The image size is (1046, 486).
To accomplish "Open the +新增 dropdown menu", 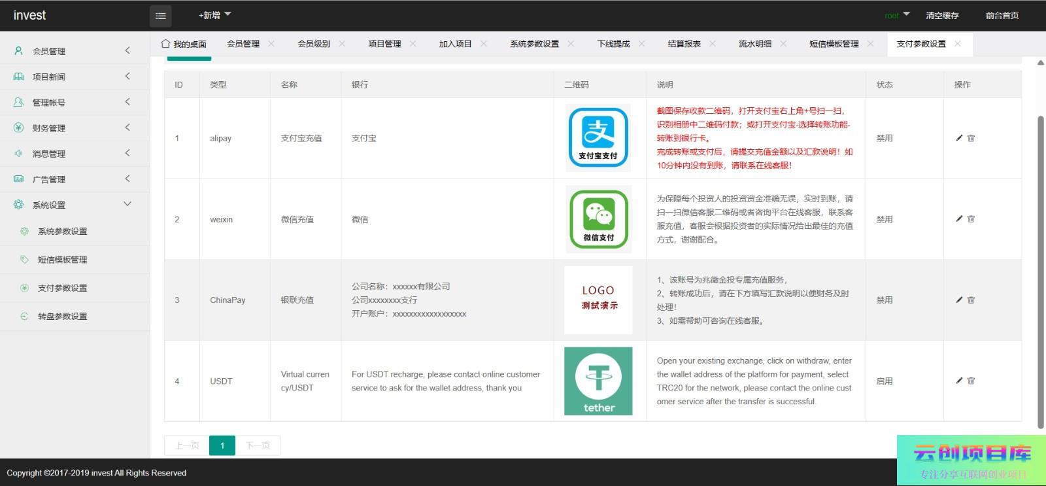I will 214,15.
